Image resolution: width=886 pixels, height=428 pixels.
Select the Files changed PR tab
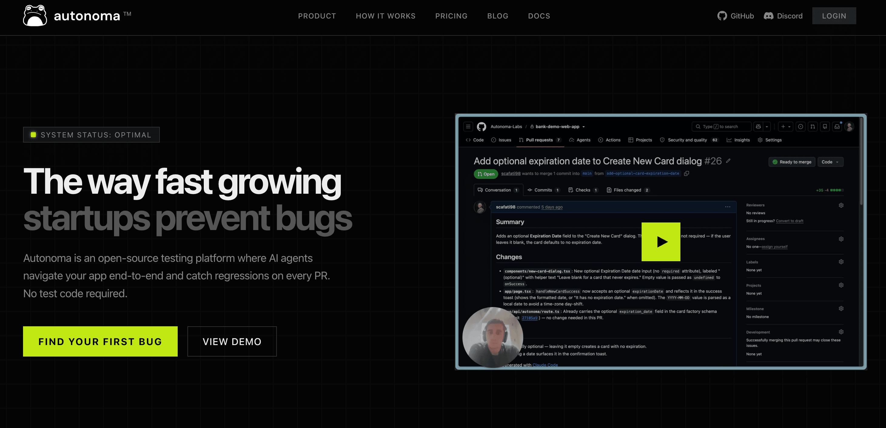[628, 190]
